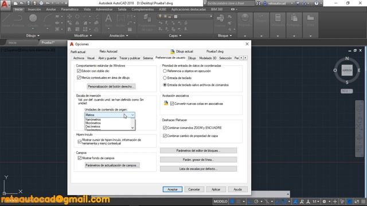Switch to the Sistema tab

[x=148, y=58]
